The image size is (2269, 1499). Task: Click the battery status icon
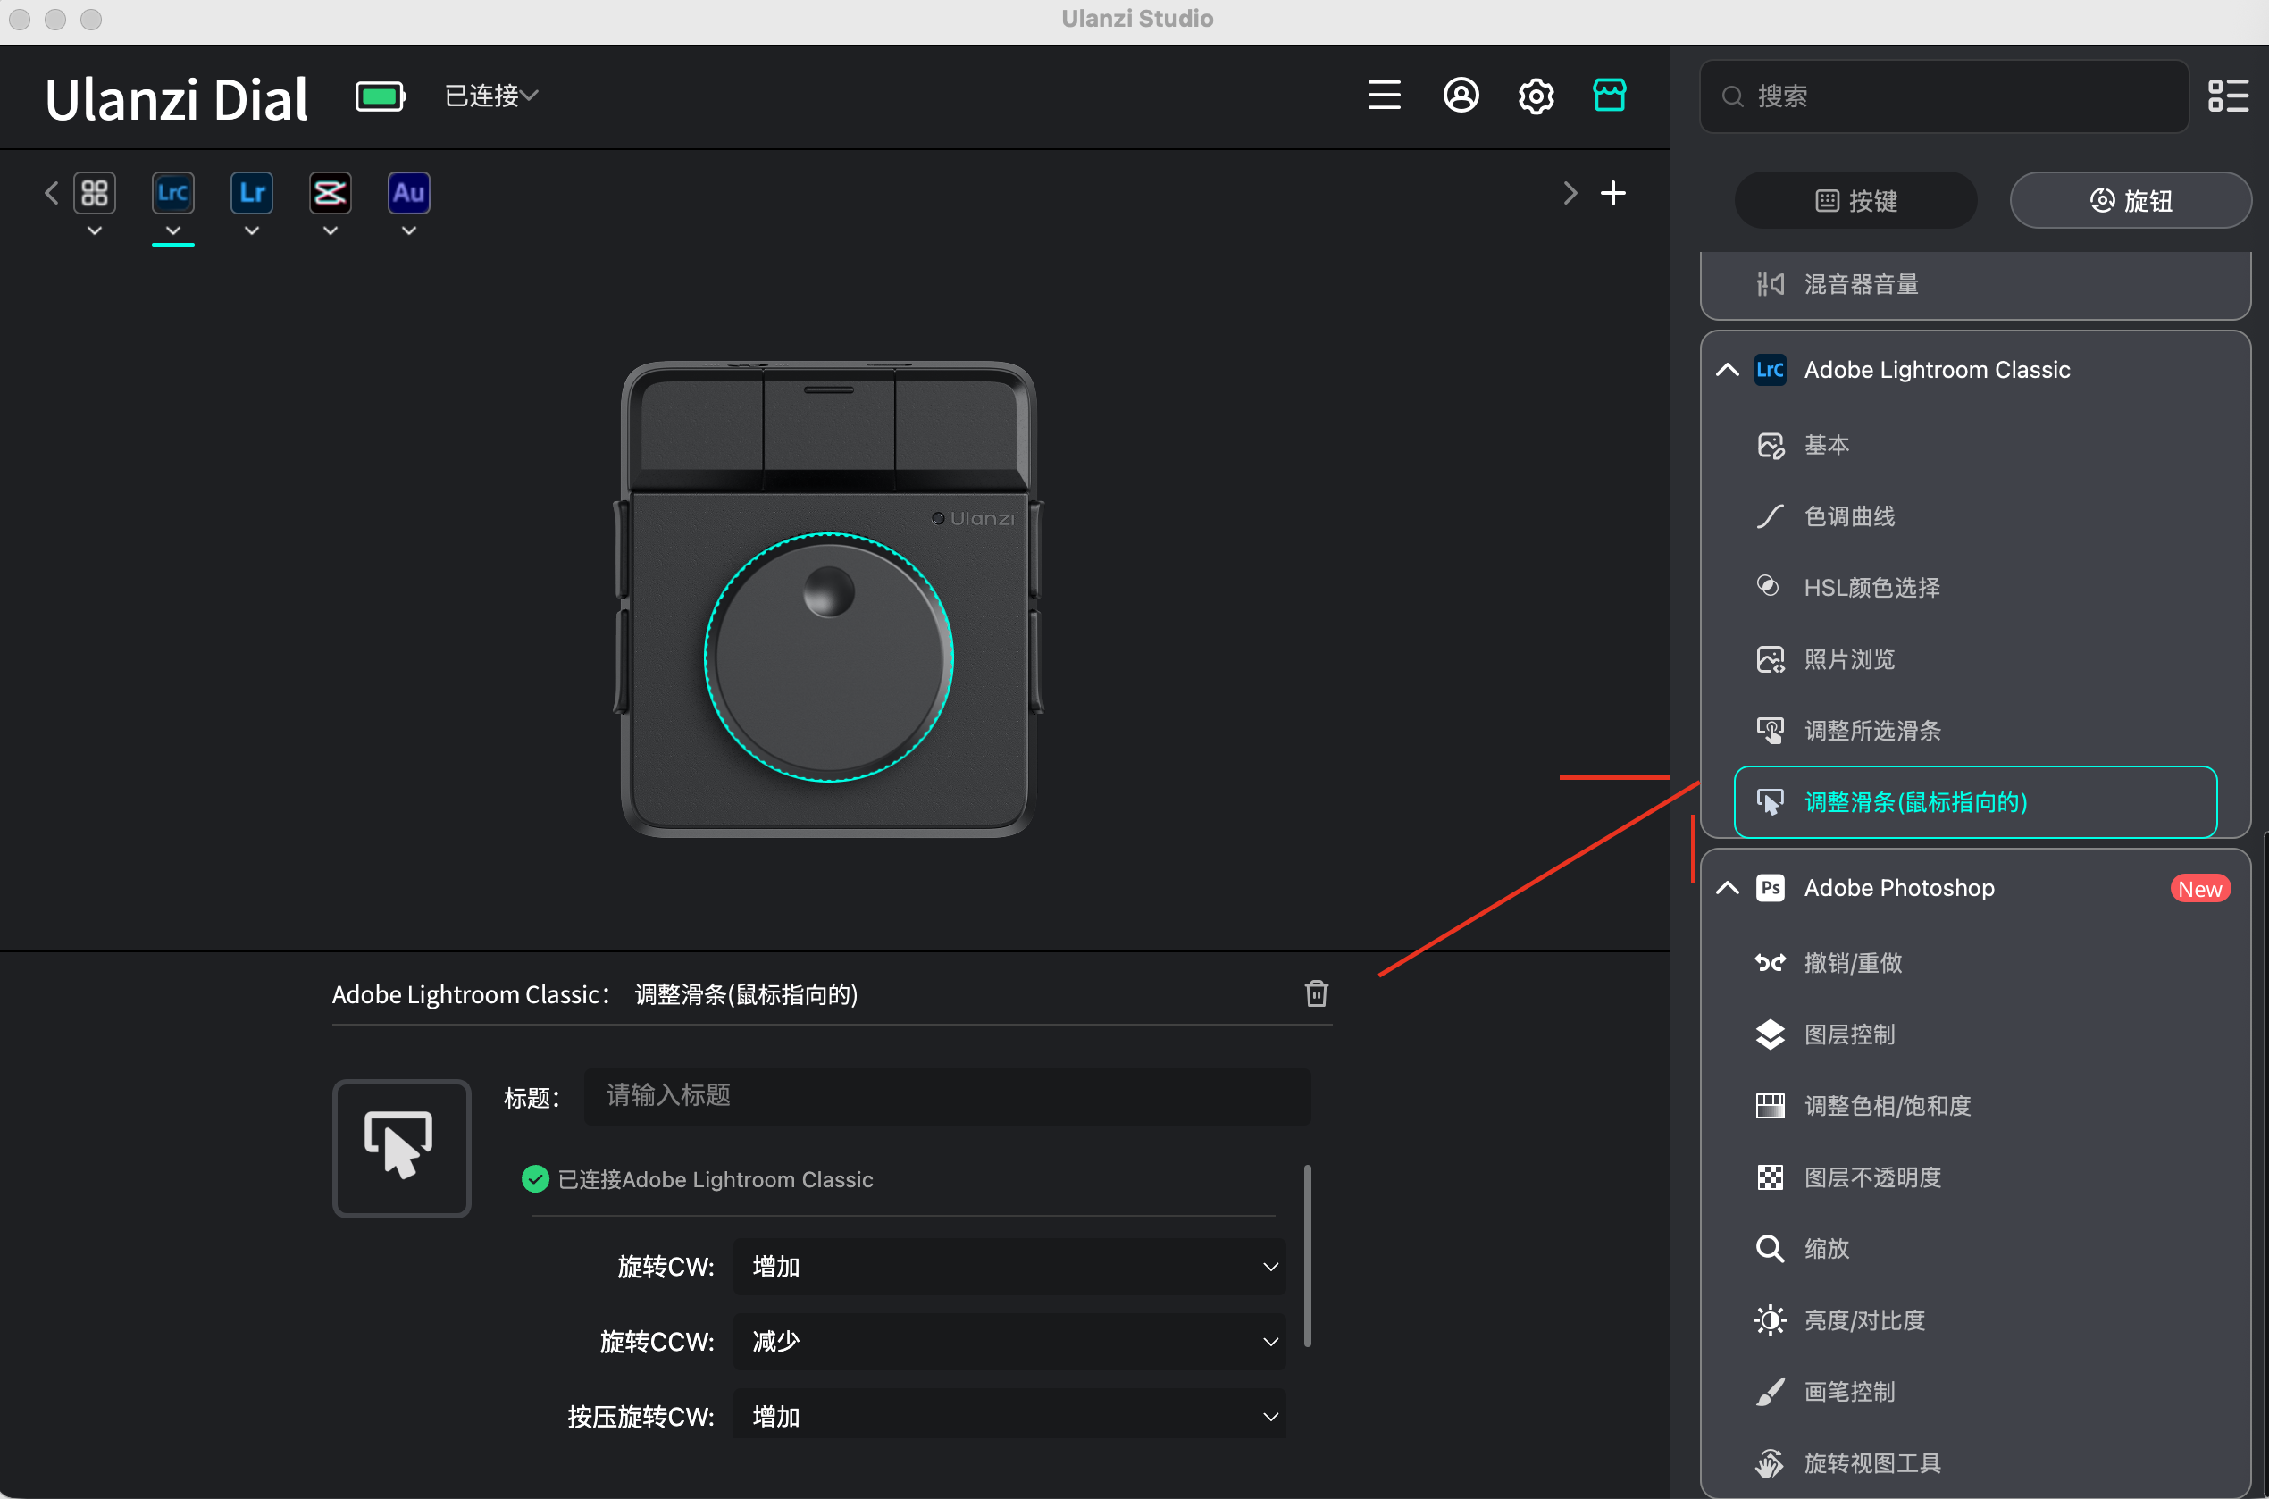(x=381, y=96)
